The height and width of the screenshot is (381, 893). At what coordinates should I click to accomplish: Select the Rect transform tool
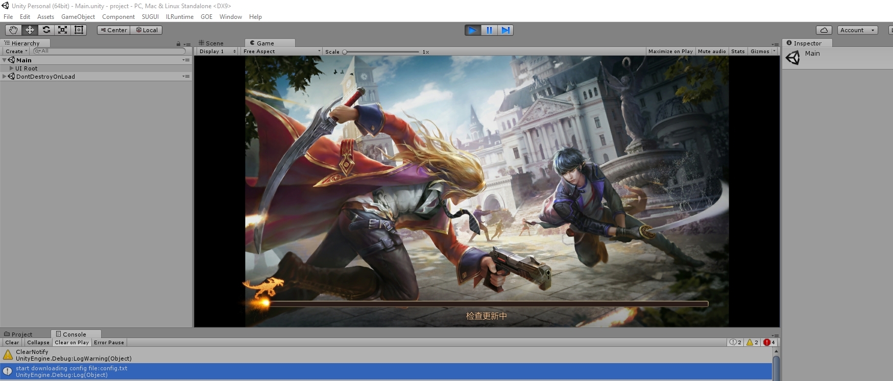pos(79,30)
